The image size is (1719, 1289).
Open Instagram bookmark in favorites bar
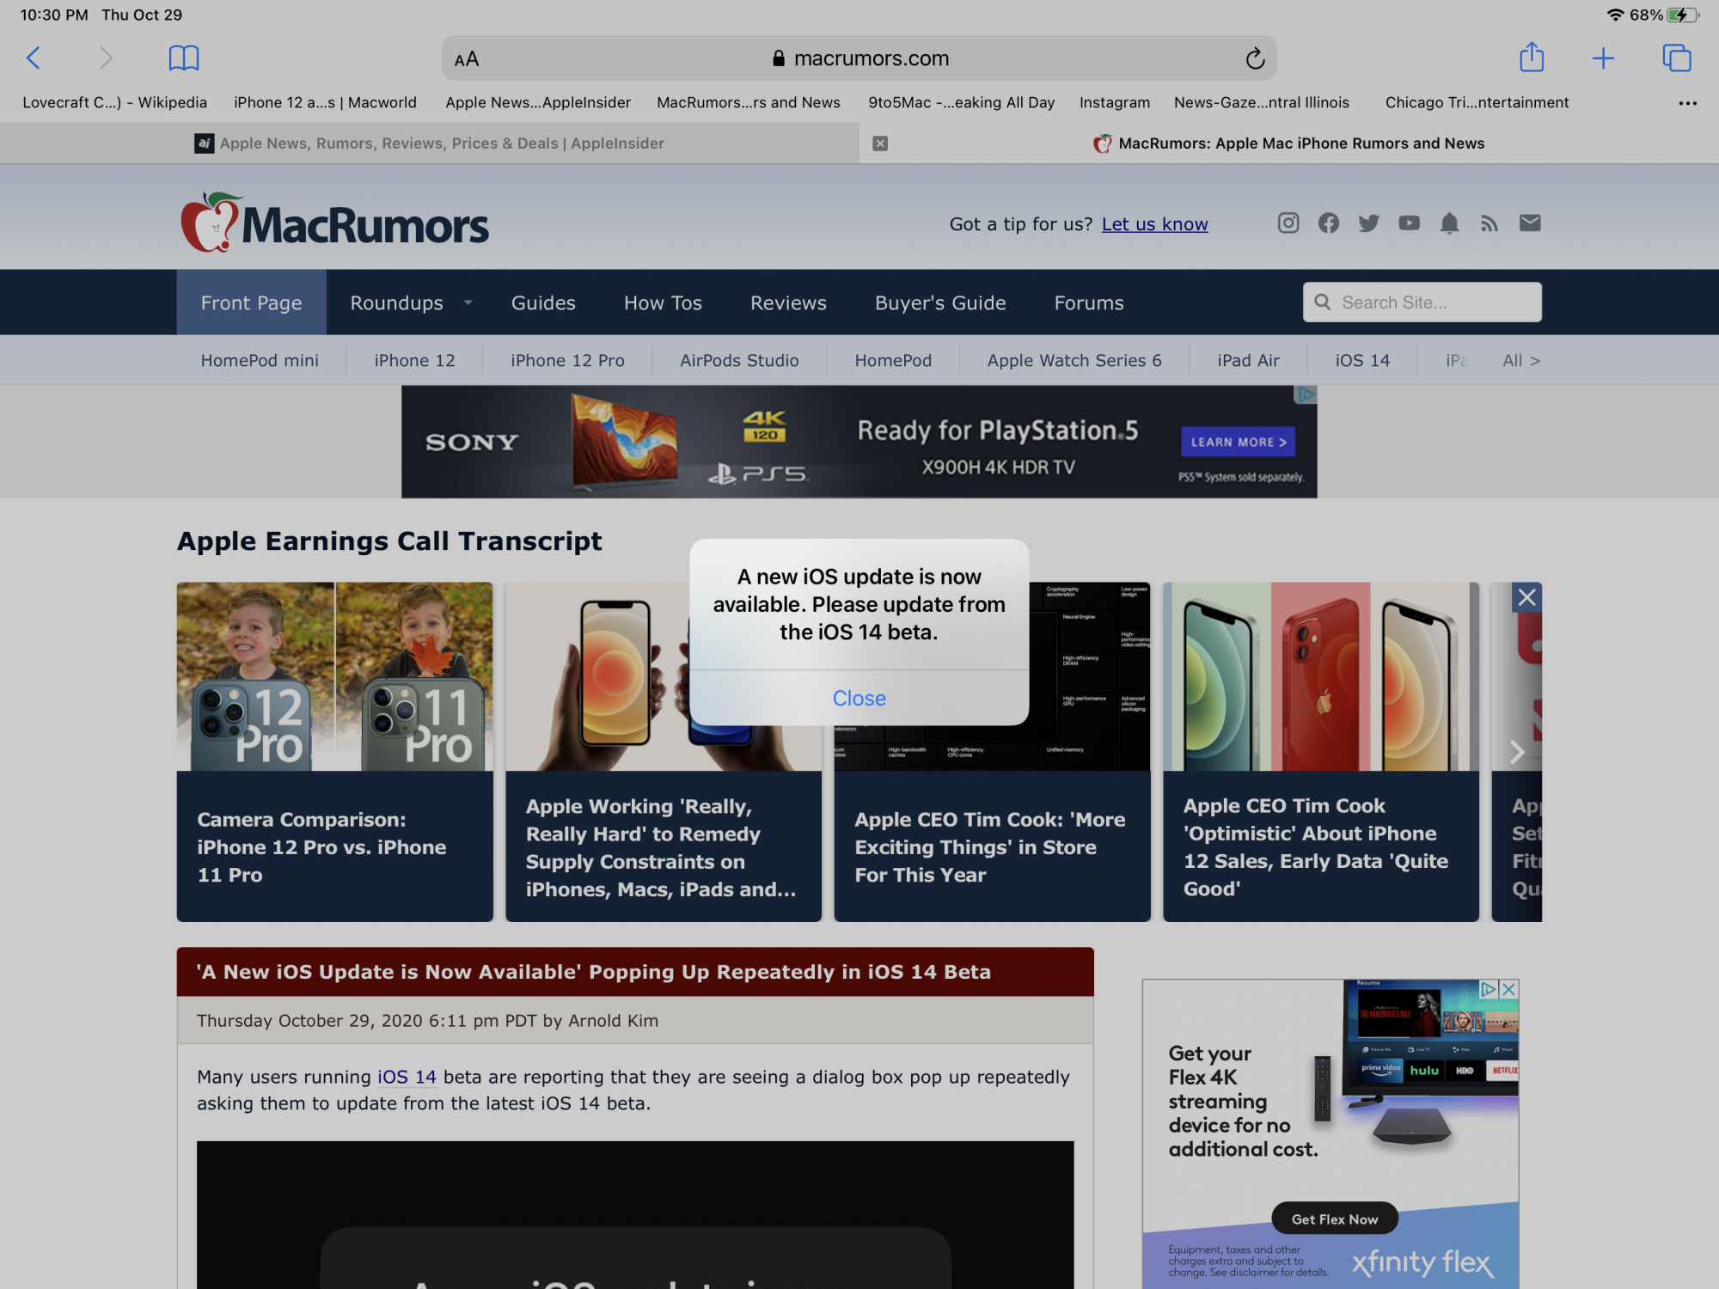click(1114, 102)
